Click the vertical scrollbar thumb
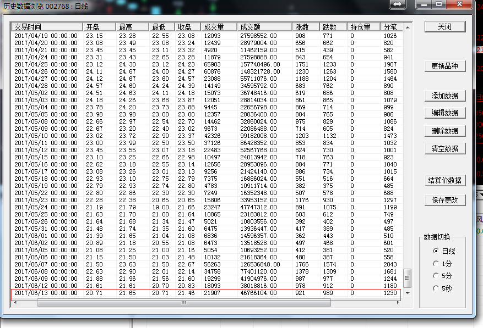This screenshot has height=328, width=483. point(407,278)
